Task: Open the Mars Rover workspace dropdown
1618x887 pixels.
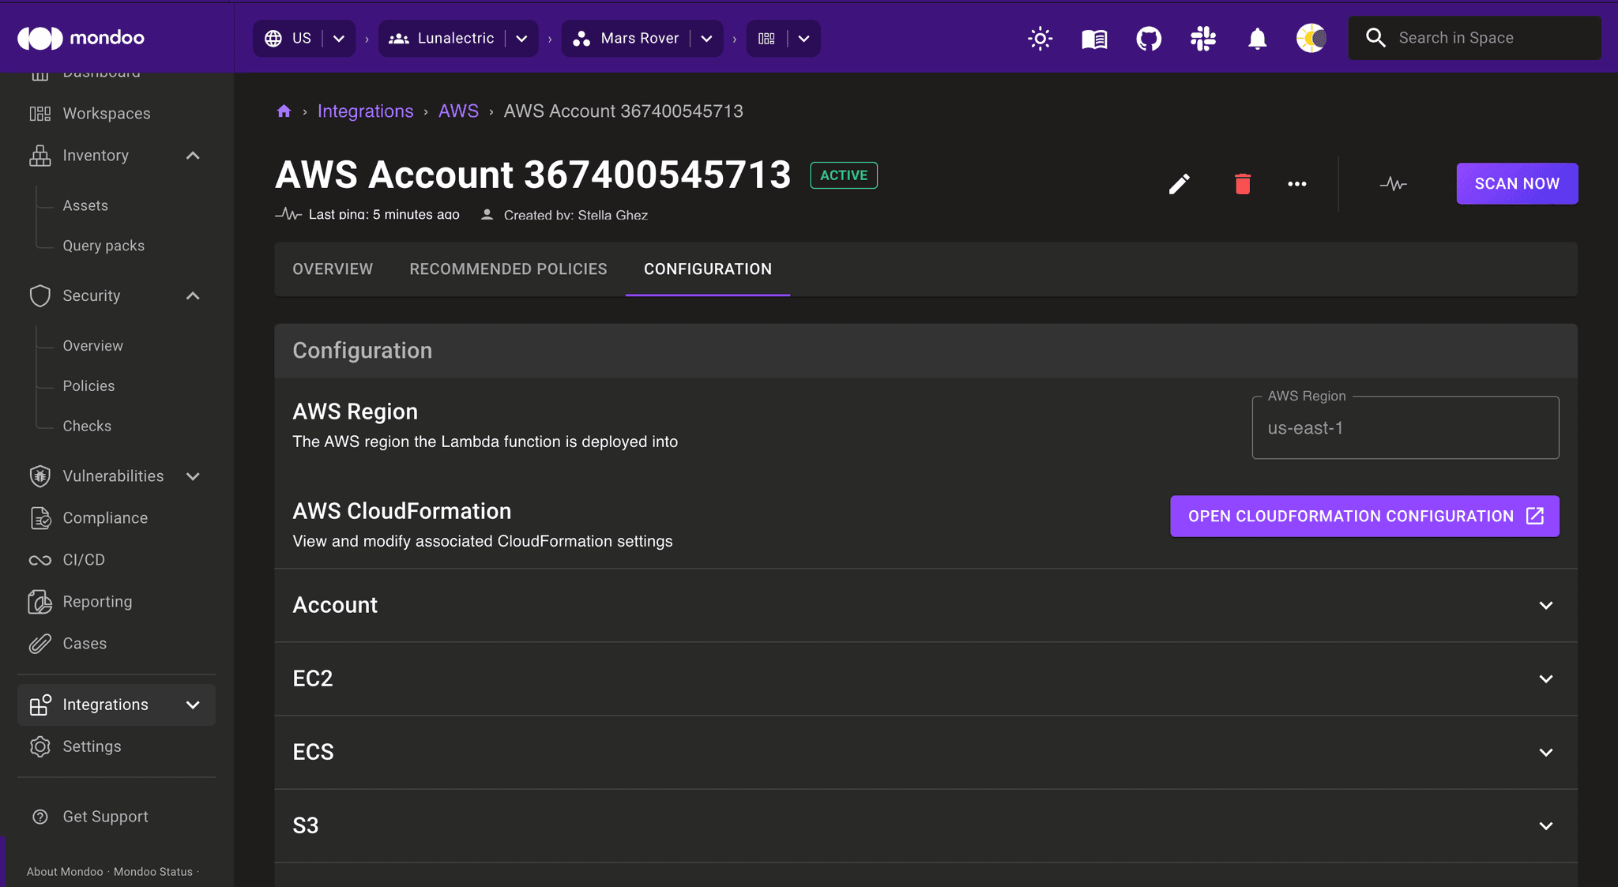Action: pos(706,38)
